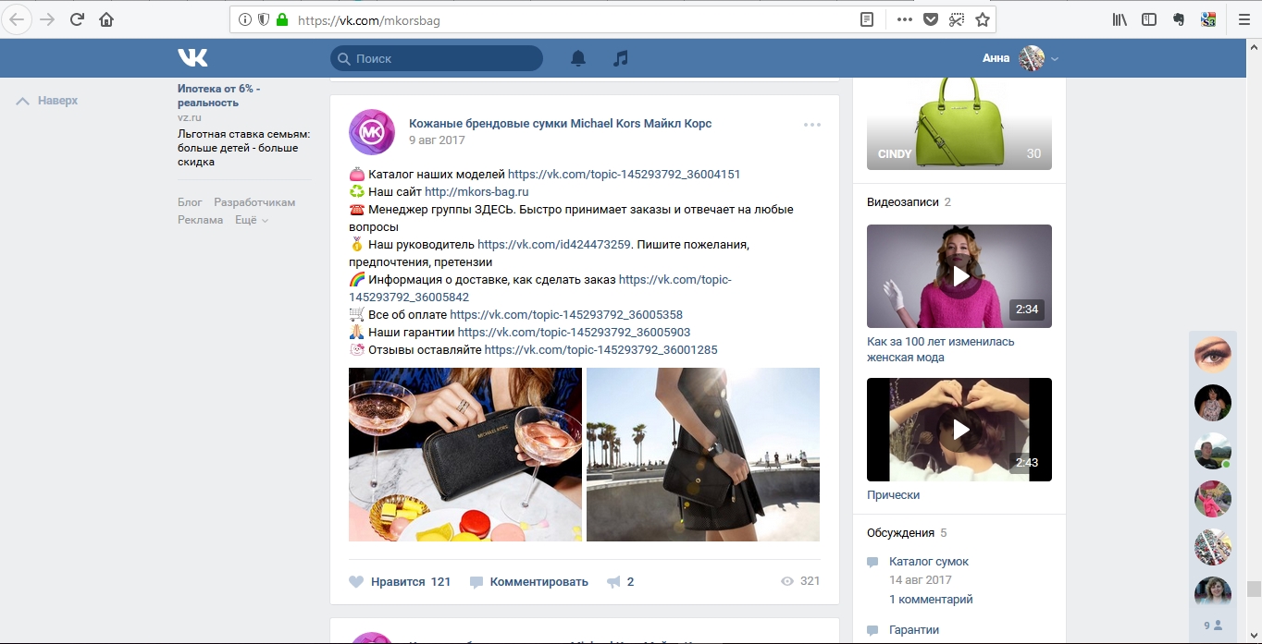Click the post date 9 авг 2017
Viewport: 1262px width, 644px height.
coord(437,140)
